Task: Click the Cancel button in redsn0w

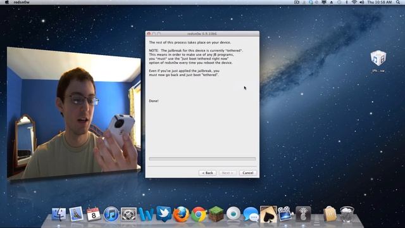Action: coord(248,173)
